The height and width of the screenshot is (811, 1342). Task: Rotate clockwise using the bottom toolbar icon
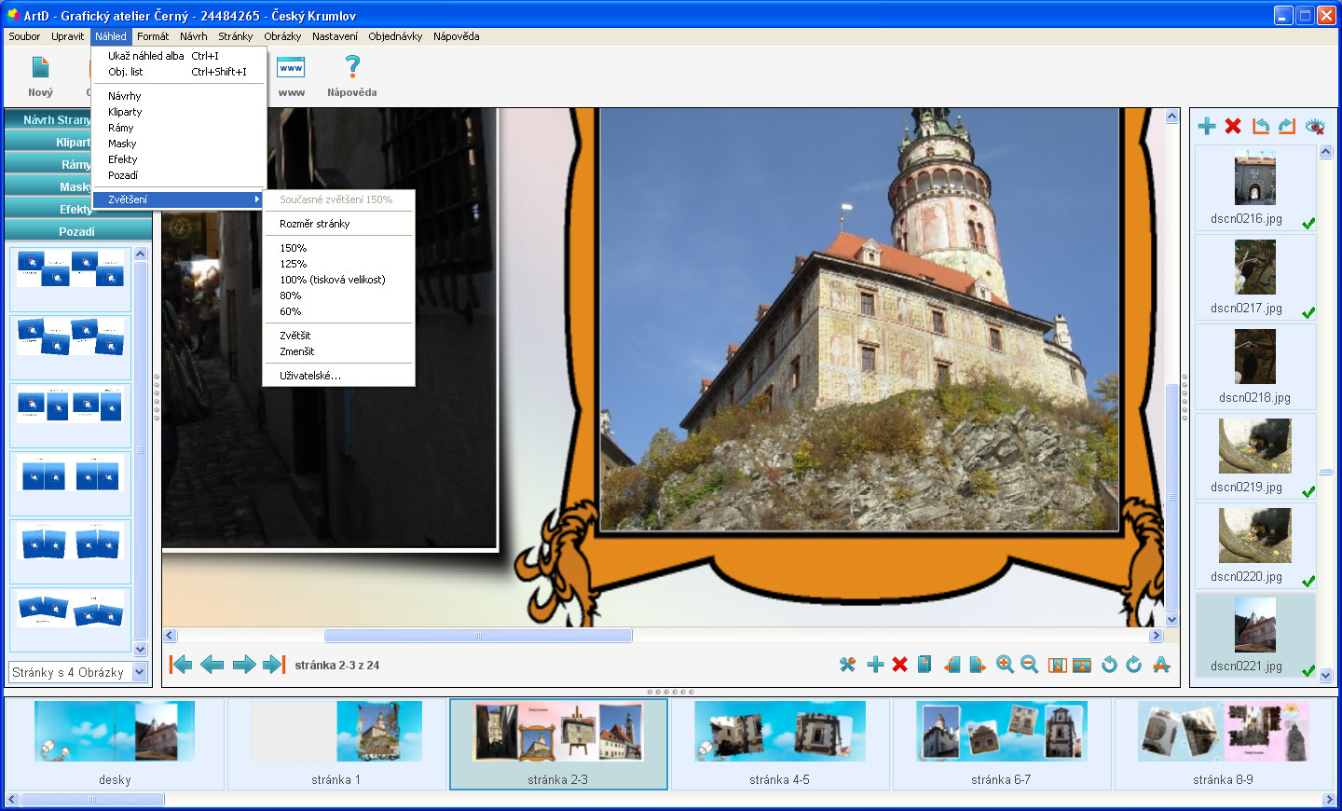point(1134,665)
